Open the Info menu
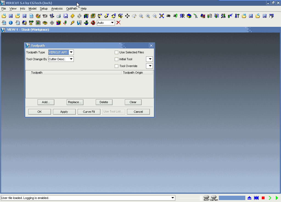 [x=23, y=8]
